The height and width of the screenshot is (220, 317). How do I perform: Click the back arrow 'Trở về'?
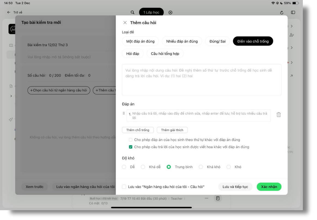[x=9, y=13]
